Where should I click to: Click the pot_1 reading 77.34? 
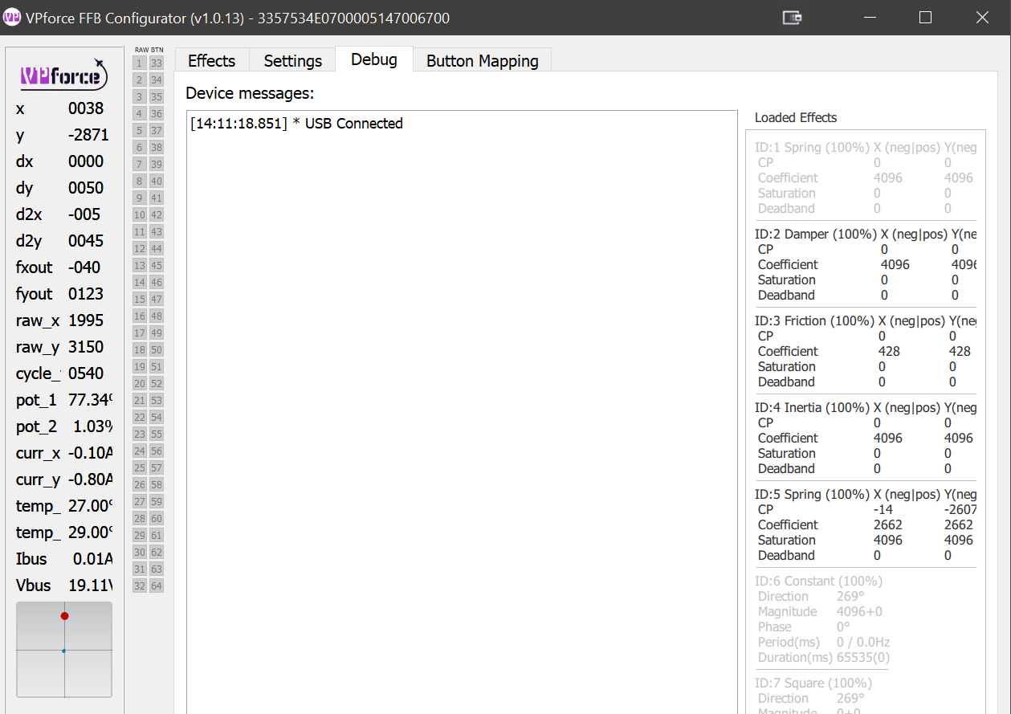90,400
